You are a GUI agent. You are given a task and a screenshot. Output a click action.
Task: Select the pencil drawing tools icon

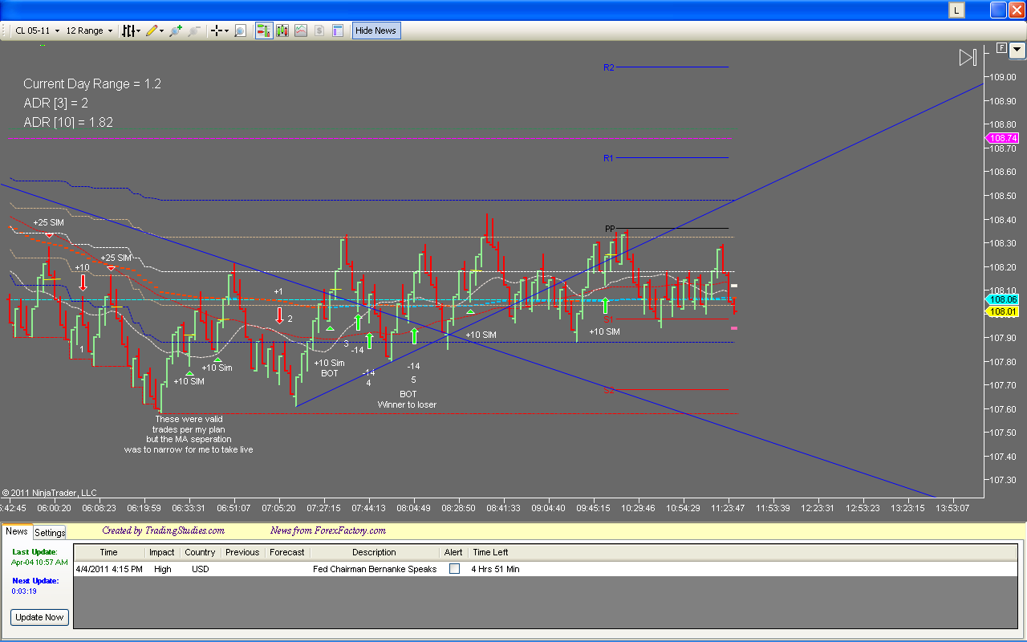151,30
